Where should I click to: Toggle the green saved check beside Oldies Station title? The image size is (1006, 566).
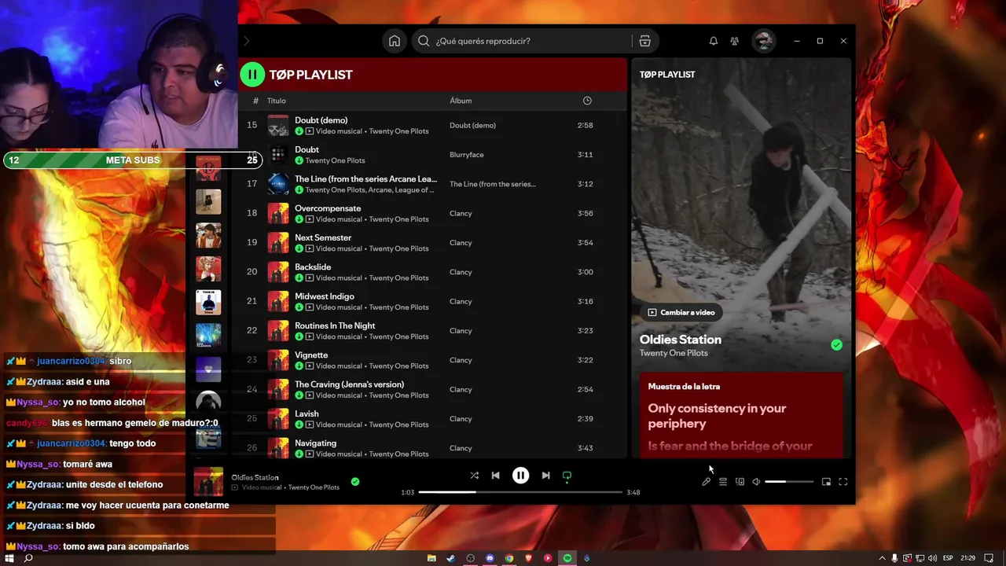click(836, 345)
